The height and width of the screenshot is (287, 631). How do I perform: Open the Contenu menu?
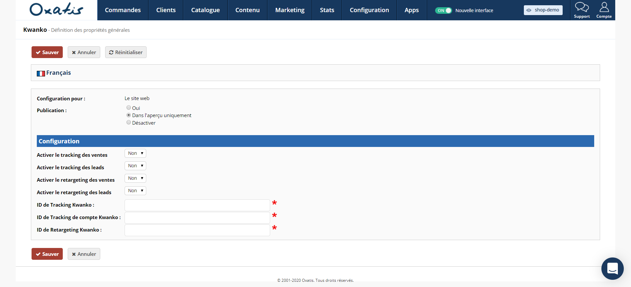[x=247, y=10]
